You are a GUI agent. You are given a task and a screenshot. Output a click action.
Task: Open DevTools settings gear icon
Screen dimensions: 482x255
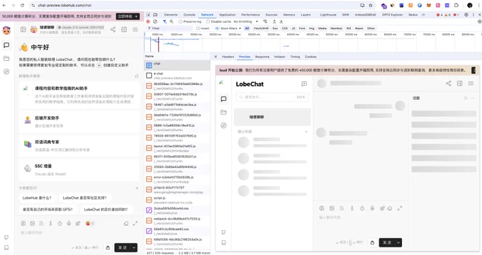pos(466,14)
